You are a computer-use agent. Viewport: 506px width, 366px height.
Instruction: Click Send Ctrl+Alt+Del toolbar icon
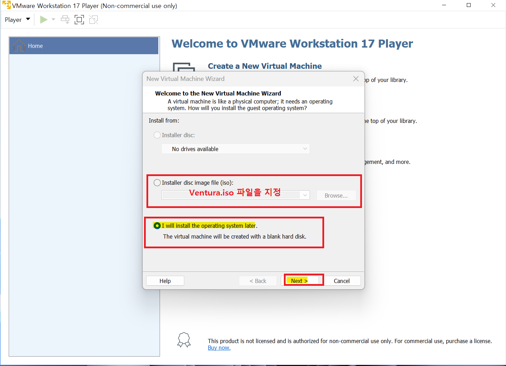click(65, 20)
